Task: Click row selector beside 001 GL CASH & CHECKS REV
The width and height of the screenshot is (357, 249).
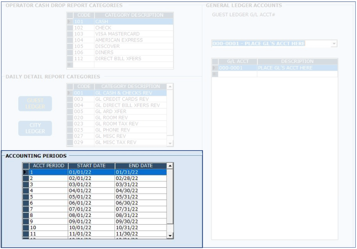Action: 70,93
